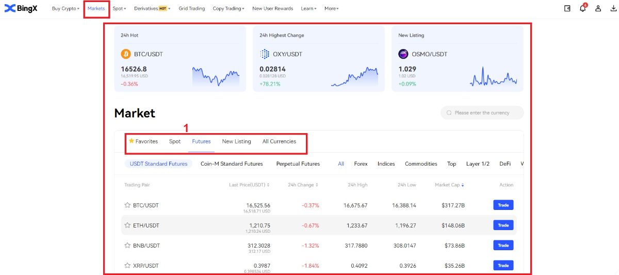Click XRP/USDT trading pair name
The width and height of the screenshot is (619, 275).
(146, 266)
